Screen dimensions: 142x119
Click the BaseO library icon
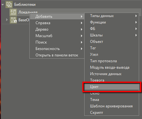[13, 20]
